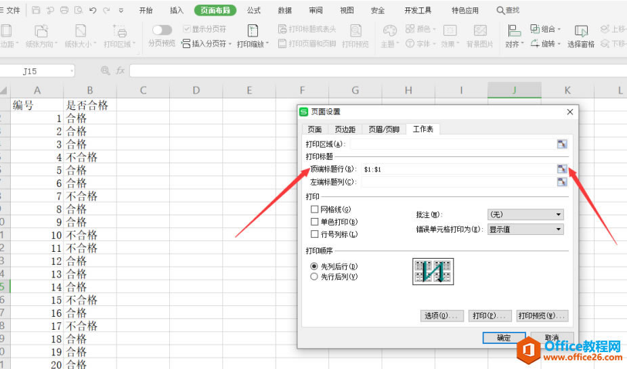
Task: Select column B header
Action: tap(90, 90)
